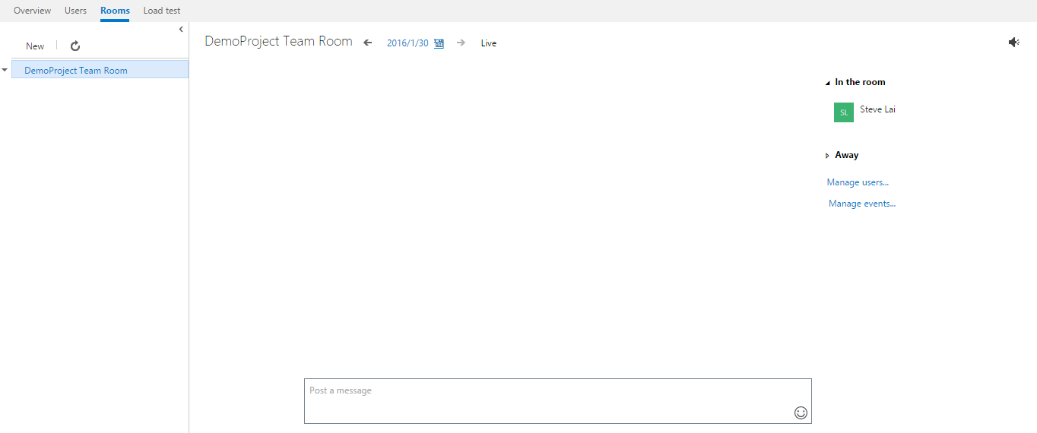
Task: Open the Load test tab
Action: 162,11
